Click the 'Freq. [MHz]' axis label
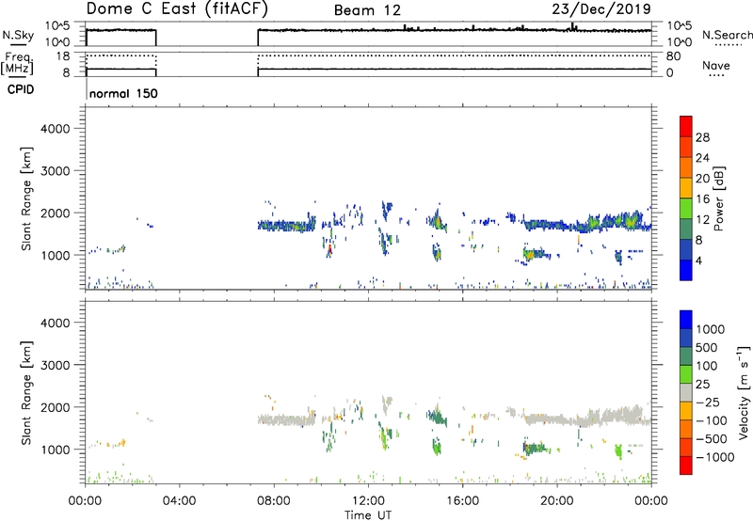Screen dimensions: 753x521 tap(17, 64)
